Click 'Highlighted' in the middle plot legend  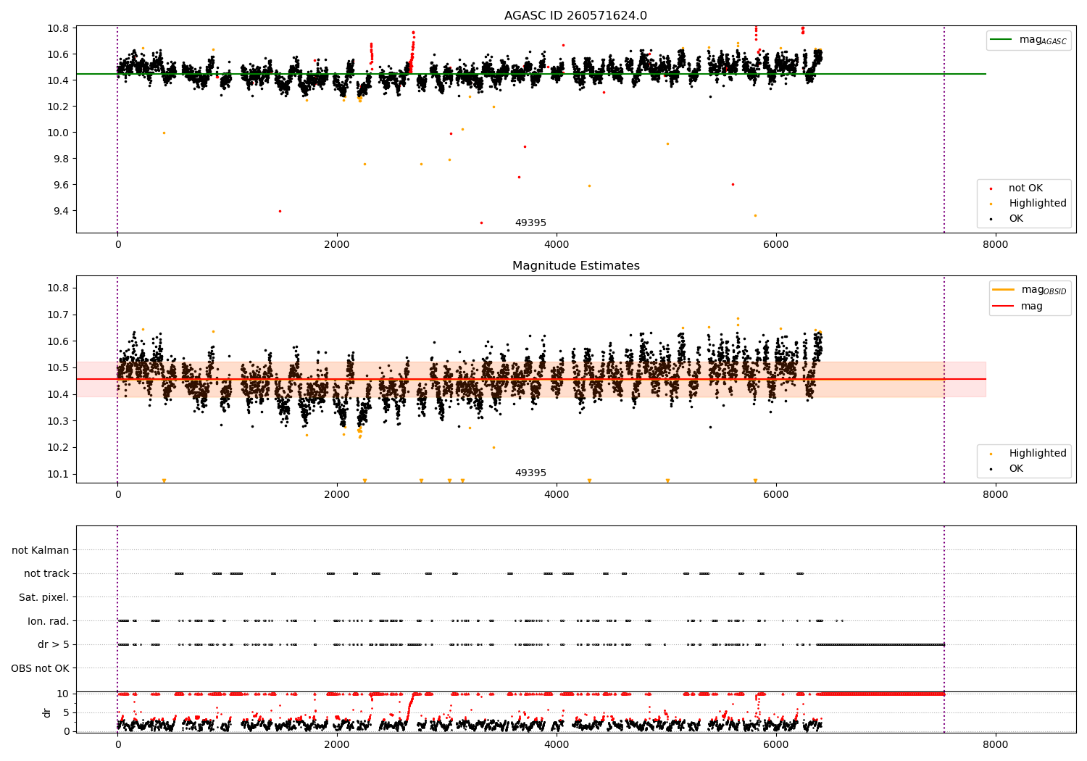pyautogui.click(x=1038, y=454)
